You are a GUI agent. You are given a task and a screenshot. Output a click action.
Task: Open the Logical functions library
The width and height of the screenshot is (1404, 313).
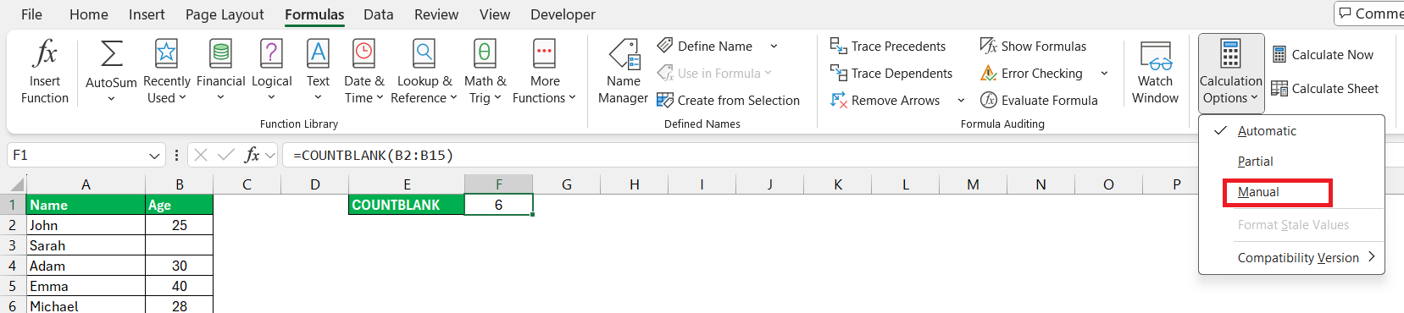[x=271, y=72]
